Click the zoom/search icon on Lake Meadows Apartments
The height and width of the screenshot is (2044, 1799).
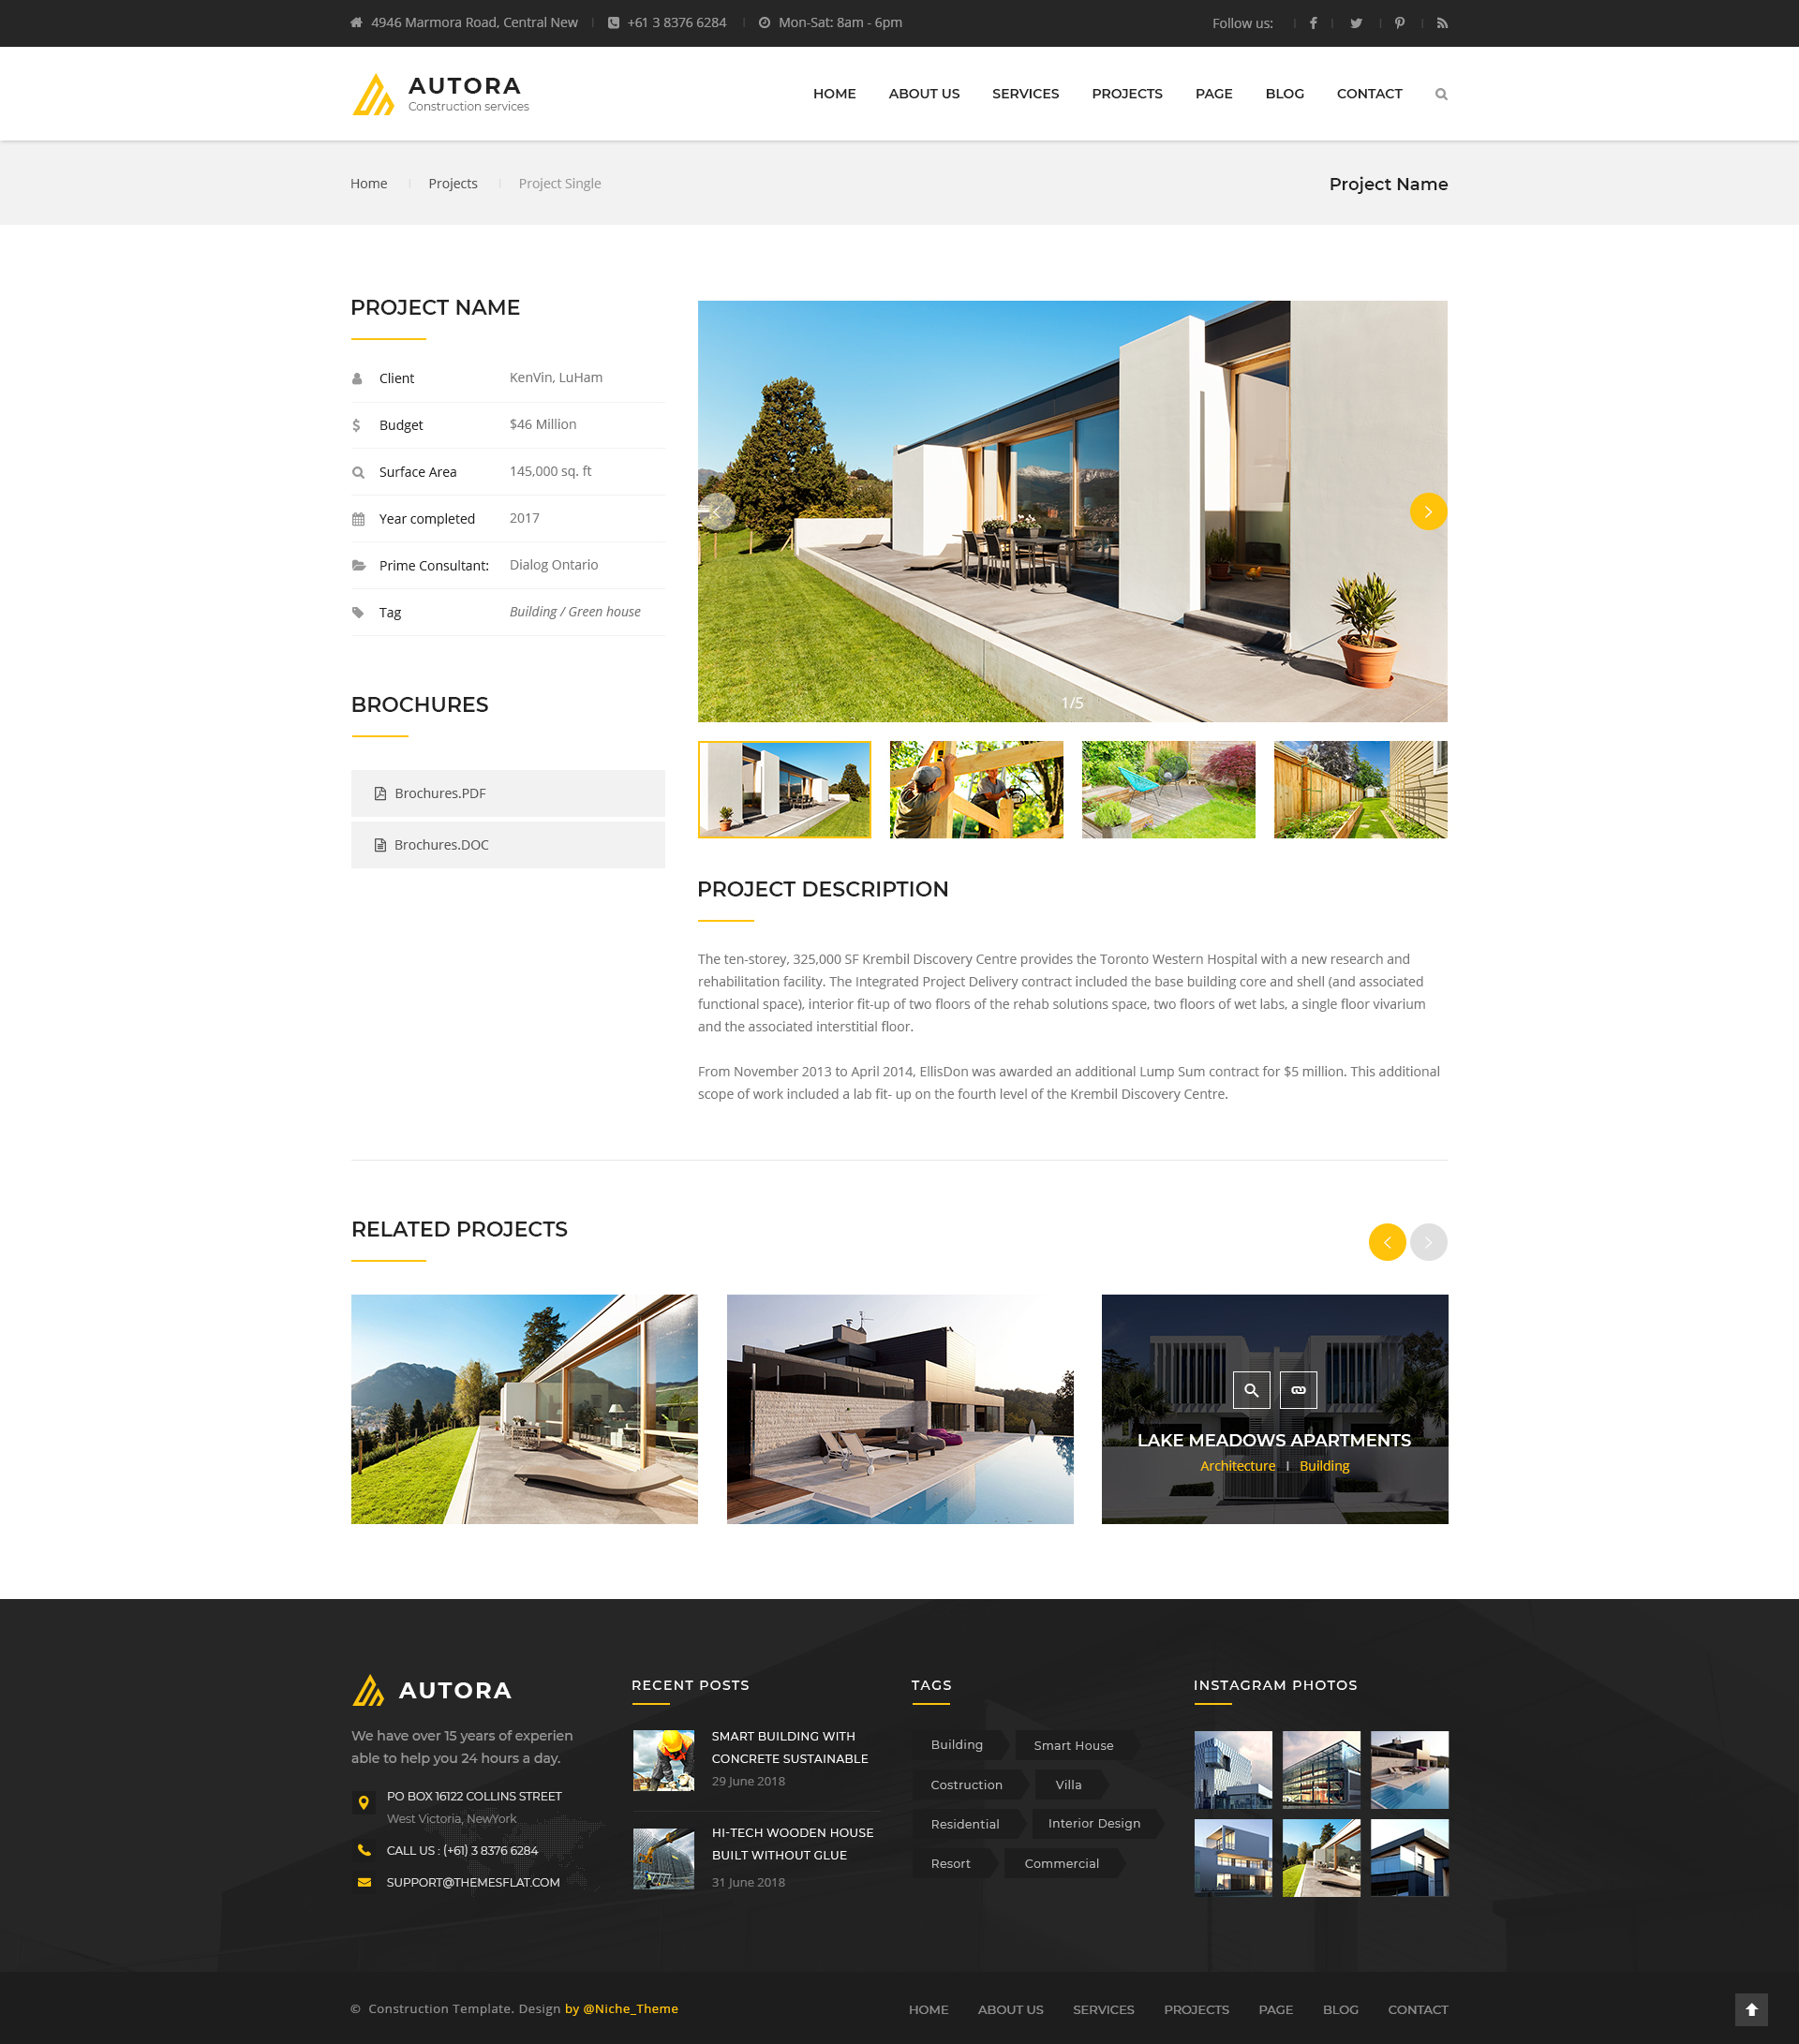point(1252,1388)
